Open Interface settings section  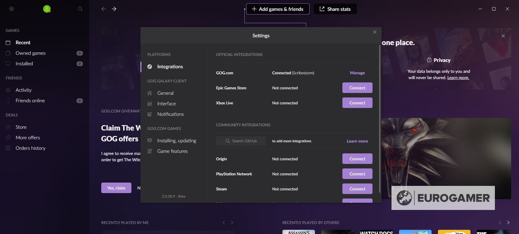(166, 104)
